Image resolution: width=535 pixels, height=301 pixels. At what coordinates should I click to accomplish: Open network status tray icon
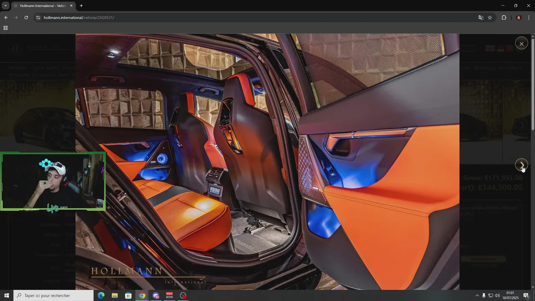pos(491,296)
